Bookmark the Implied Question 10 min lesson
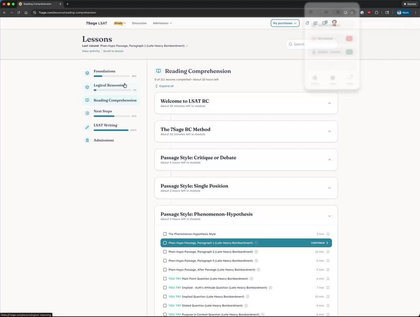 pos(328,297)
